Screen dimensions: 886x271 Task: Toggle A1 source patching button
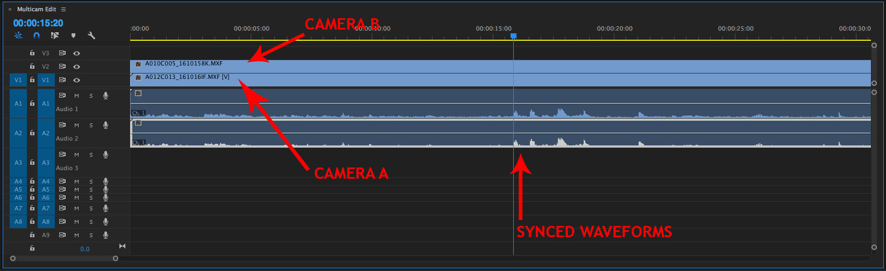point(18,104)
